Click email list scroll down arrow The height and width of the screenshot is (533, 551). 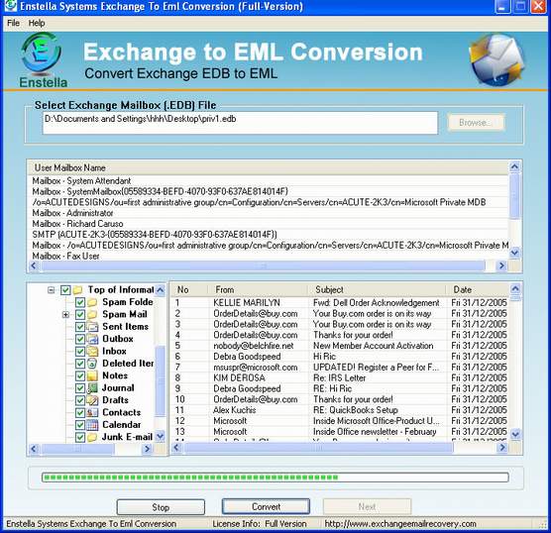[515, 434]
